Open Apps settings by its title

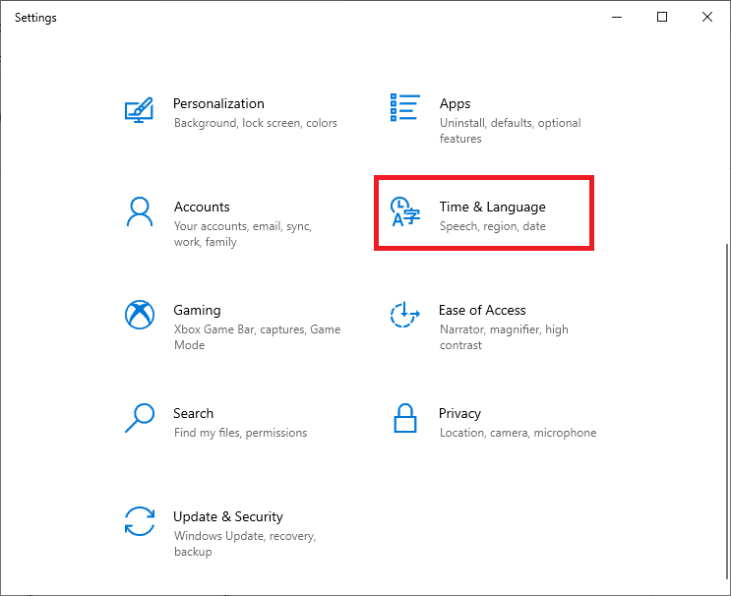(455, 103)
